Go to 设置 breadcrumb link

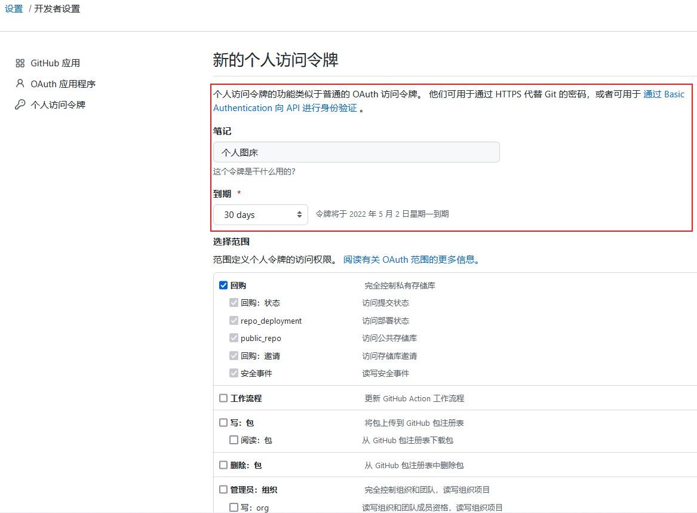(14, 9)
